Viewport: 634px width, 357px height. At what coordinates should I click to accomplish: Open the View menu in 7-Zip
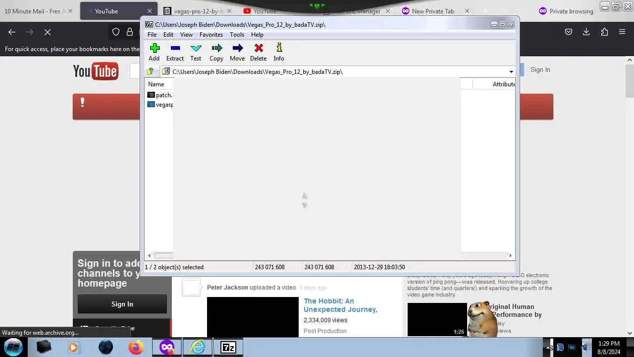click(186, 35)
